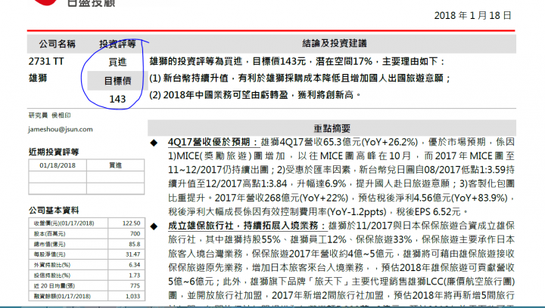Image resolution: width=545 pixels, height=308 pixels.
Task: Click the 目標價 label cell
Action: tap(117, 81)
